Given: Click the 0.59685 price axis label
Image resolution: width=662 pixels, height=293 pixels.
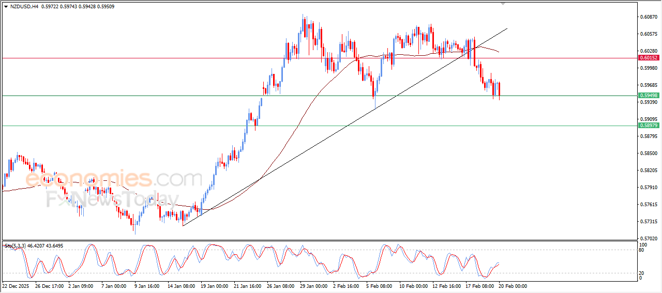Looking at the screenshot, I should pos(649,85).
